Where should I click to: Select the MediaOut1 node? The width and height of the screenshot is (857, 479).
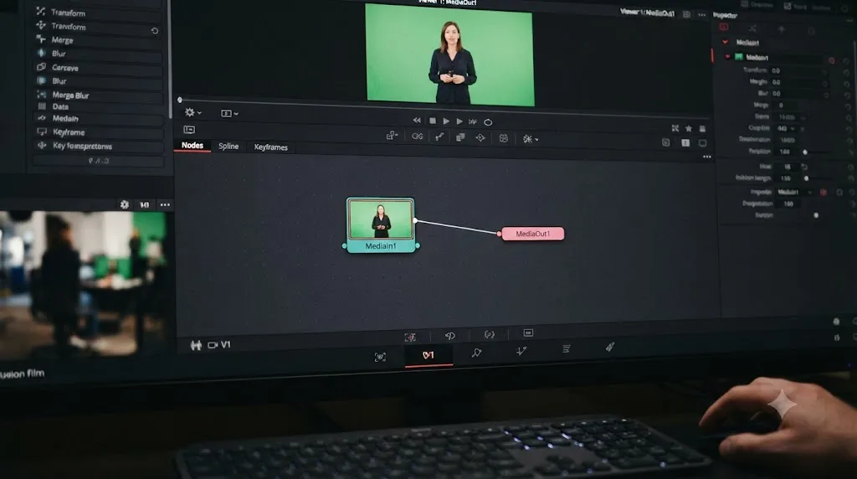coord(533,234)
